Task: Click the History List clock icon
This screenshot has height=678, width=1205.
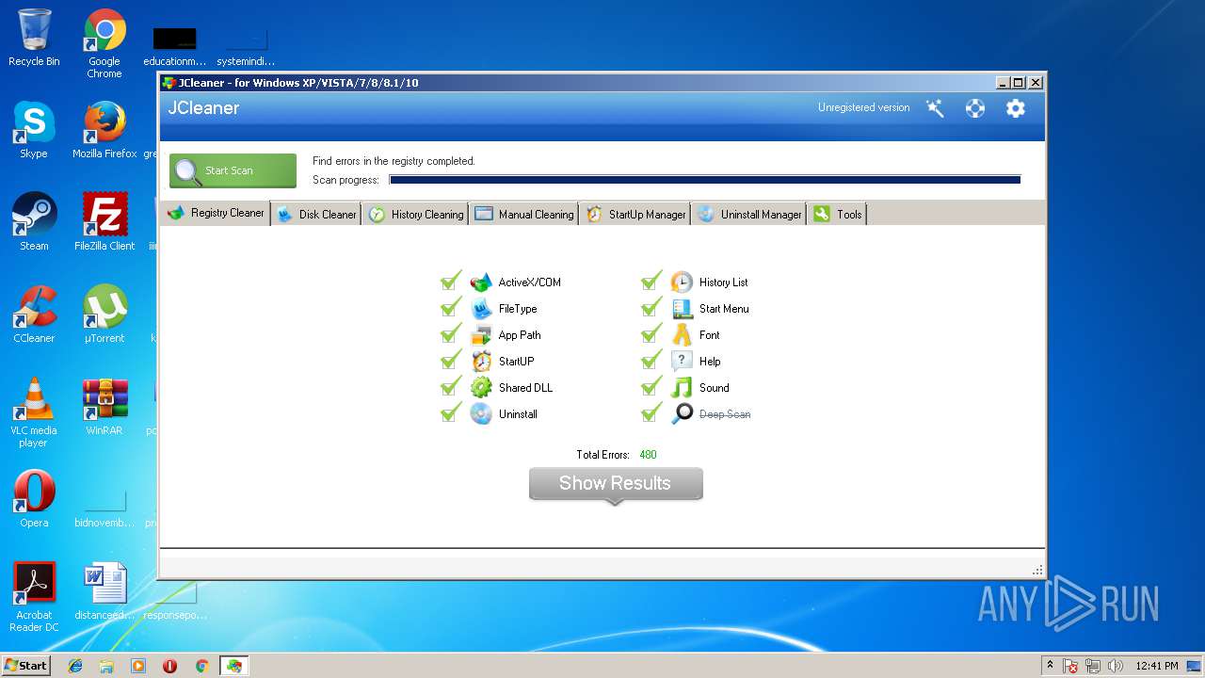Action: pyautogui.click(x=682, y=282)
